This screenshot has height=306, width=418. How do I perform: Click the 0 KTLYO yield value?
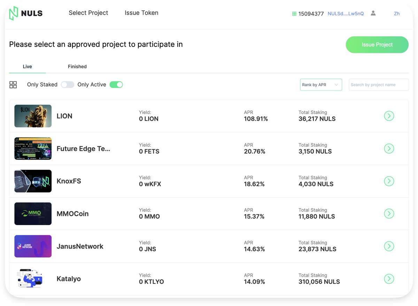[x=152, y=282]
